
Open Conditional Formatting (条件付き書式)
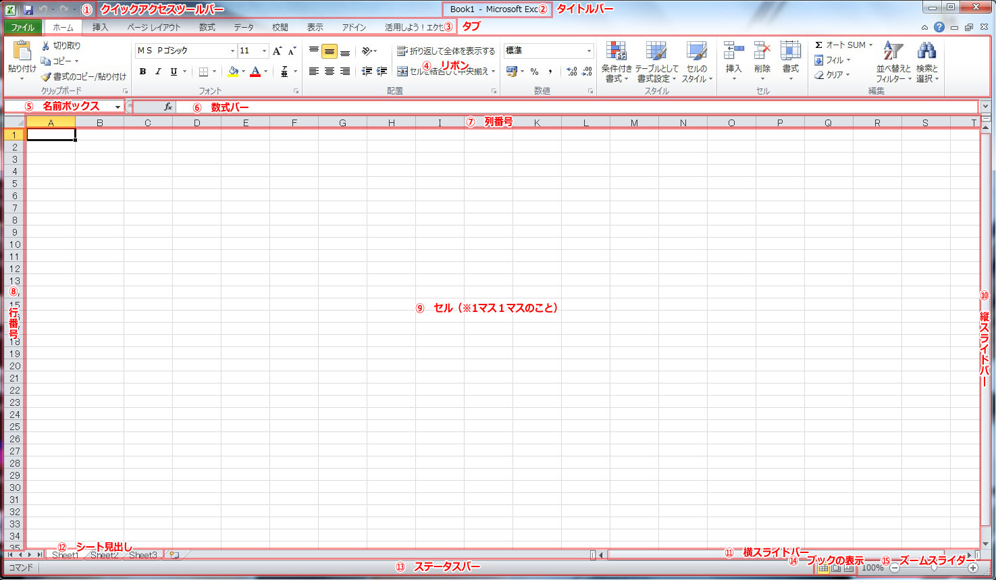tap(617, 62)
